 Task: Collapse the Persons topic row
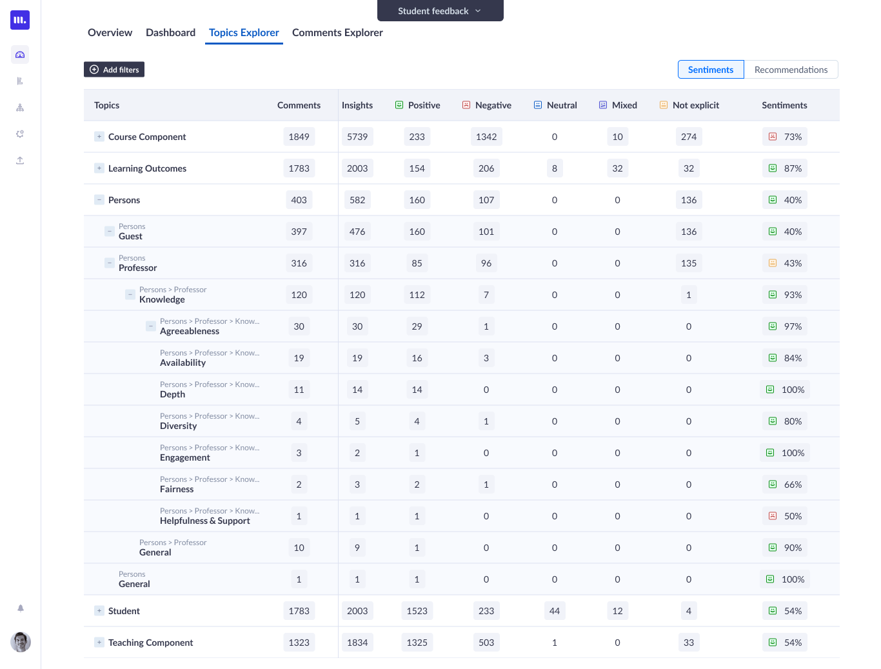(99, 200)
